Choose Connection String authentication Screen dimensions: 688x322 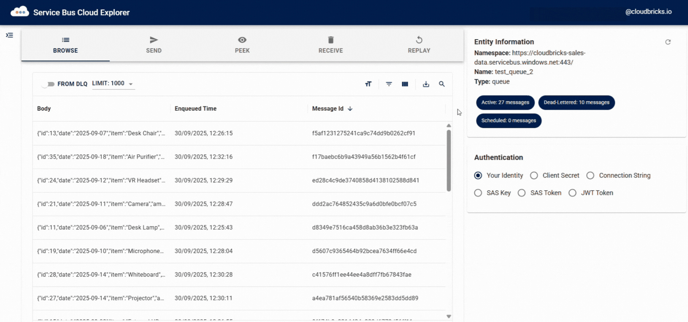[x=590, y=176]
